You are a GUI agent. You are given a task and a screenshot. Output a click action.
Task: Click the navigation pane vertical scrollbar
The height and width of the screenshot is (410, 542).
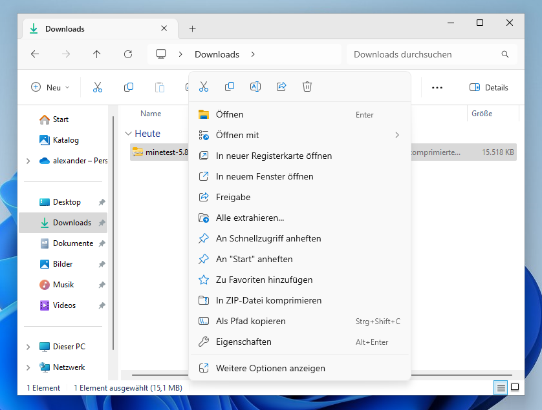tap(113, 233)
